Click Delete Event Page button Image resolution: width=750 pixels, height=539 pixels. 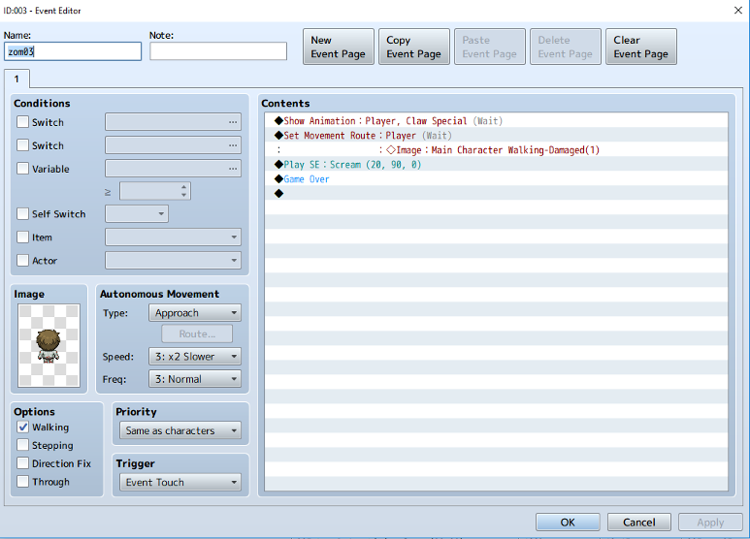566,47
